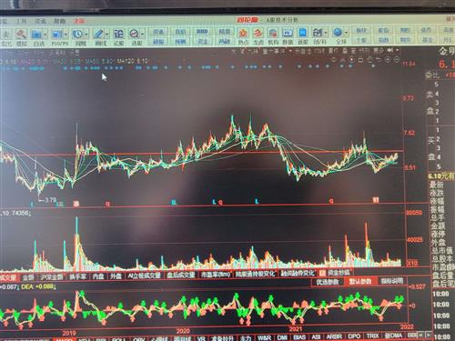Viewport: 455px width, 341px height.
Task: Switch to the 沪深金额 tab
Action: [x=52, y=276]
